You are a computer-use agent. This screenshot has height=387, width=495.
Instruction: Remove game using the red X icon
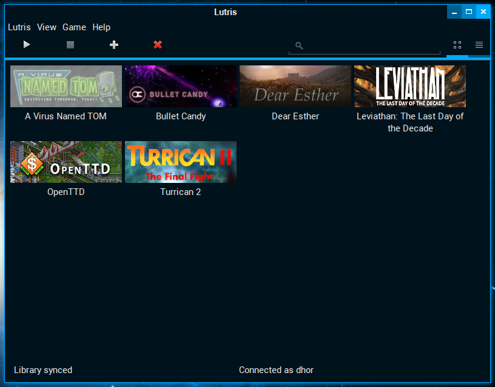coord(158,45)
